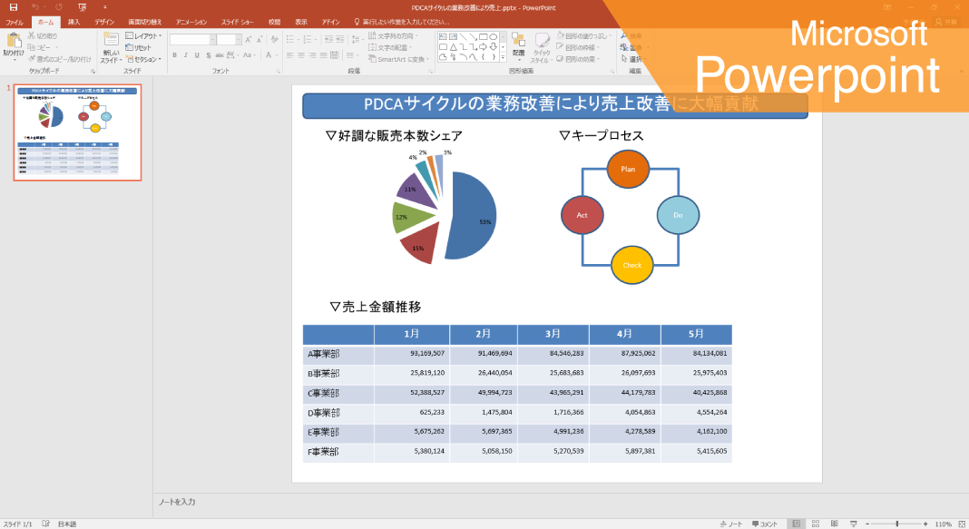Screen dimensions: 969x529
Task: Toggle Bold text formatting
Action: pyautogui.click(x=173, y=55)
